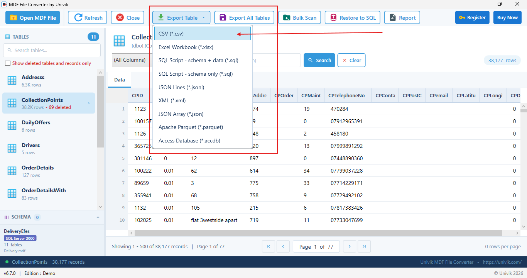Select the CollectionPoints table row
Image resolution: width=527 pixels, height=278 pixels.
point(49,103)
